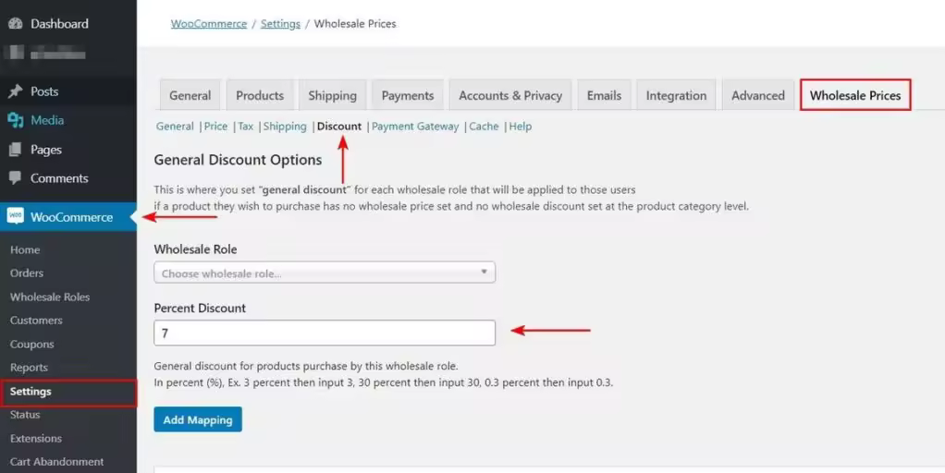Open Accounts & Privacy tab
This screenshot has width=945, height=473.
[x=510, y=95]
